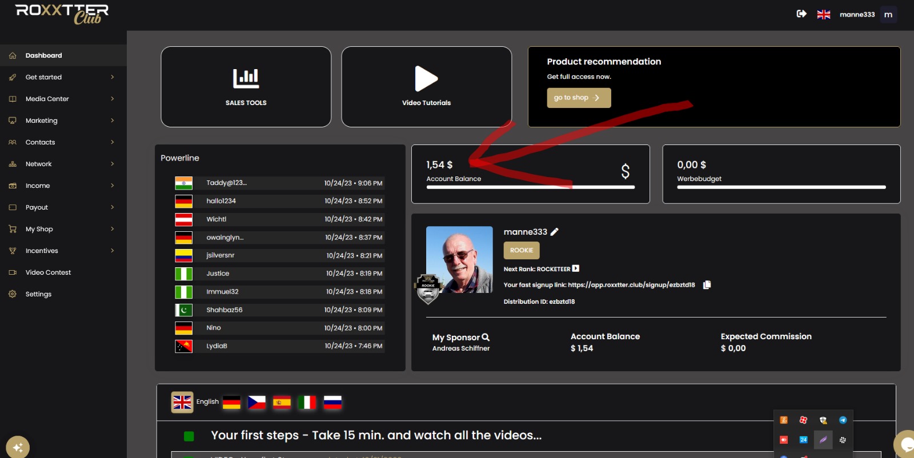The height and width of the screenshot is (458, 914).
Task: Expand the Media Center chevron
Action: [x=113, y=99]
